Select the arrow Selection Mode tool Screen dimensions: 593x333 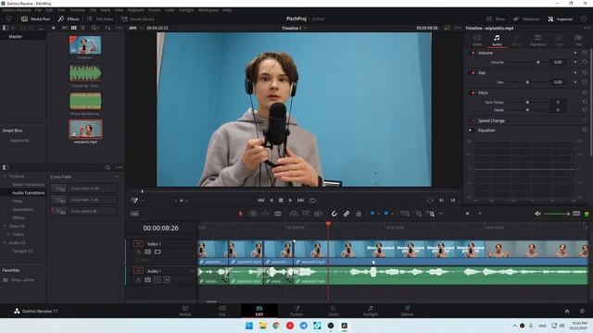(241, 214)
